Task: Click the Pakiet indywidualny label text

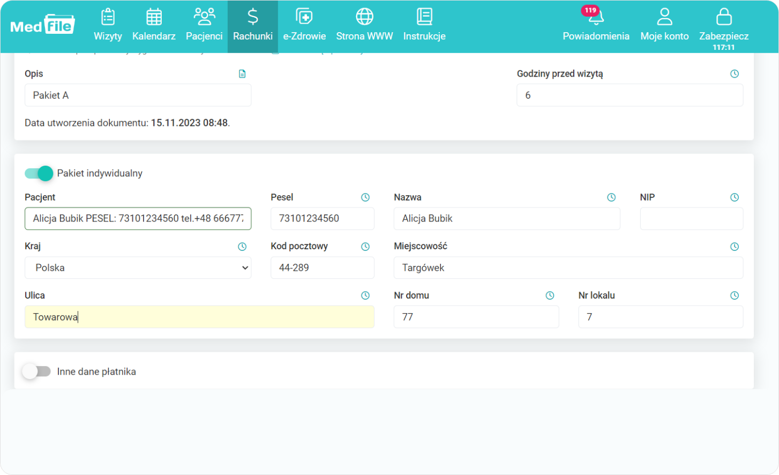Action: coord(100,173)
